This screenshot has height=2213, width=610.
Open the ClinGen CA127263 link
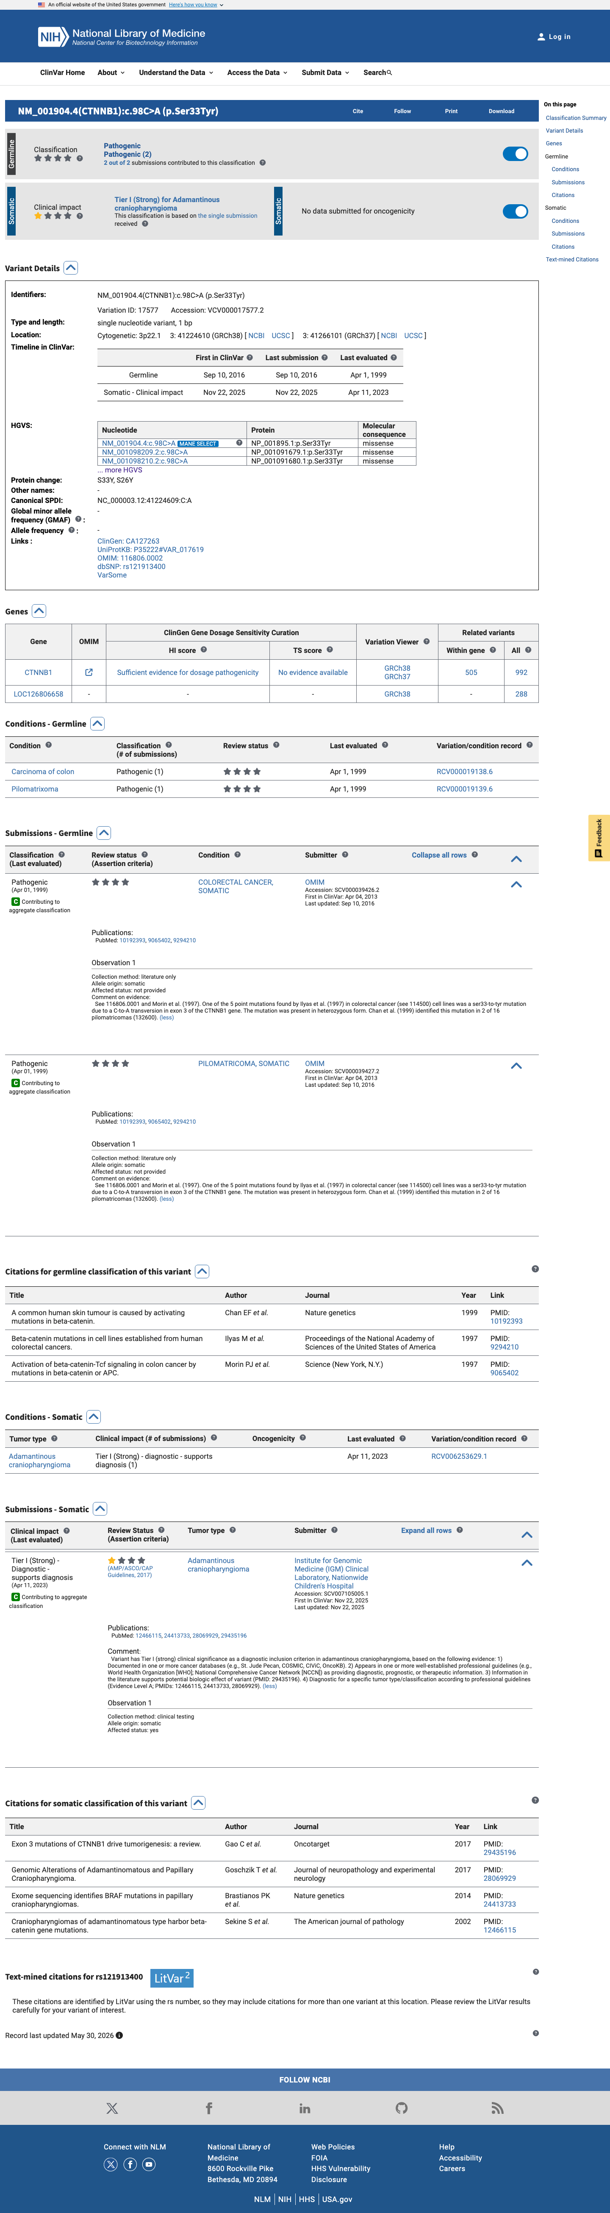tap(128, 541)
